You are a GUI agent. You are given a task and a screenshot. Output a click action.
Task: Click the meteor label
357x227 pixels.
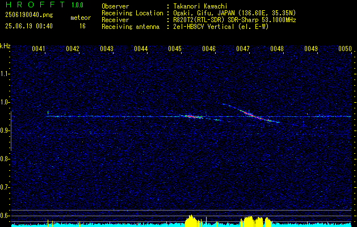tap(81, 18)
